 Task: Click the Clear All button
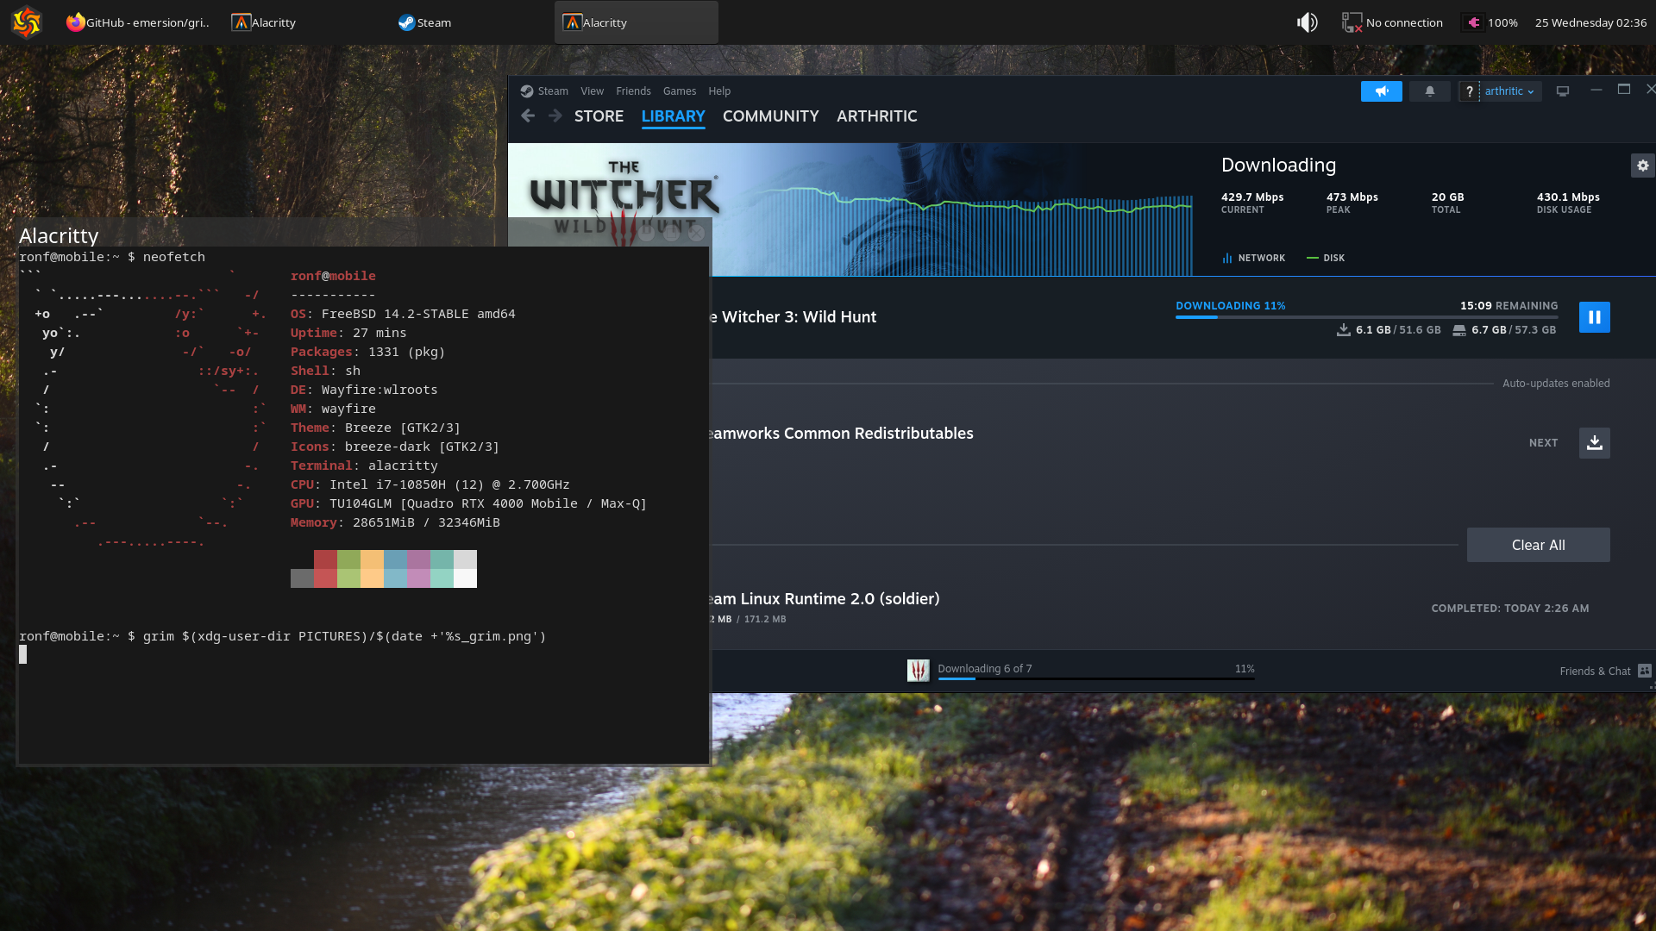click(x=1538, y=545)
